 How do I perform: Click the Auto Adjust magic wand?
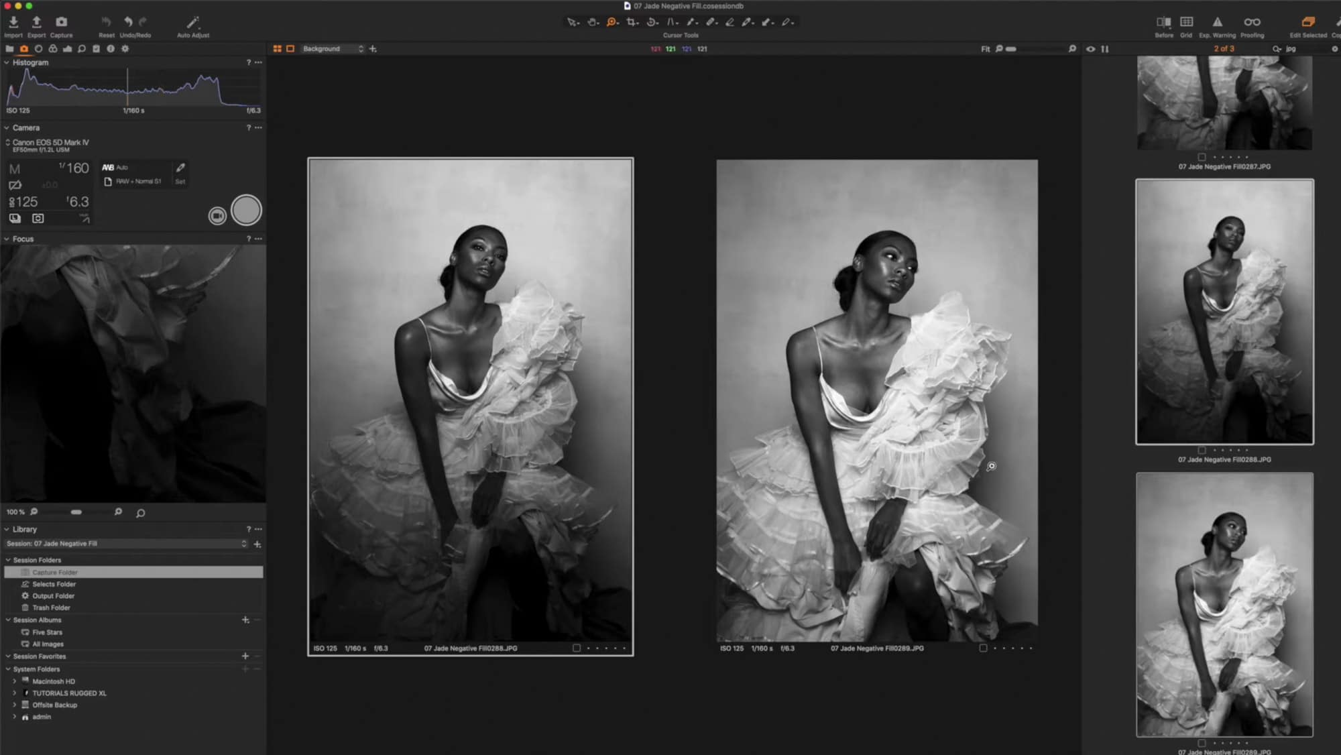point(193,23)
